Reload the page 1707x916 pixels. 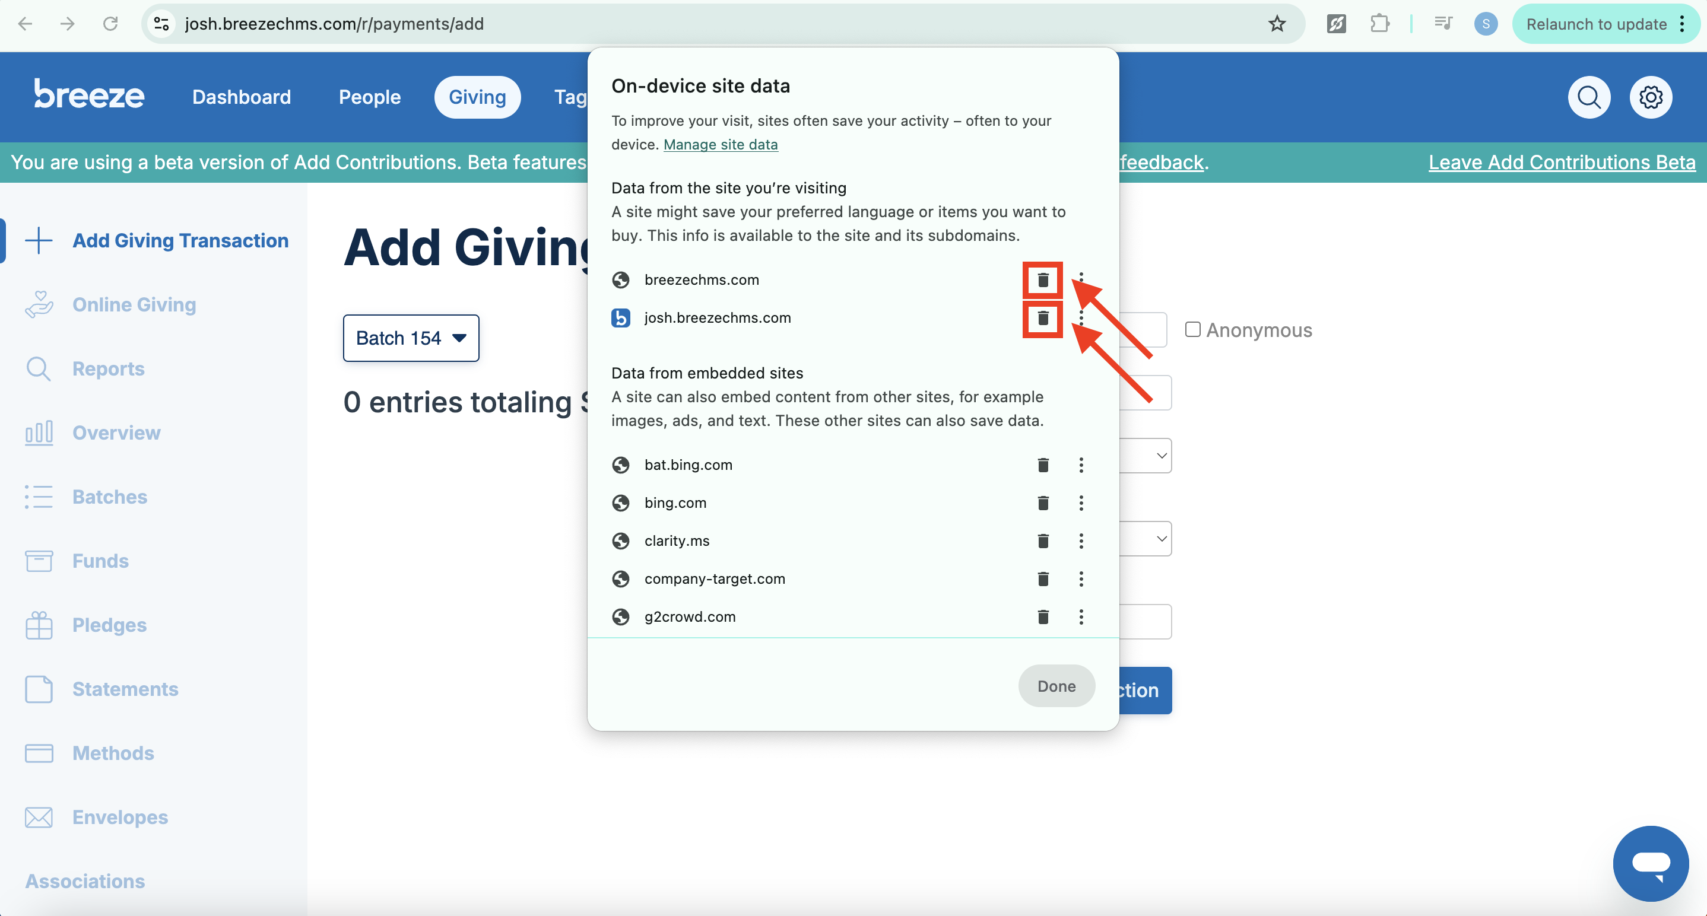coord(110,24)
